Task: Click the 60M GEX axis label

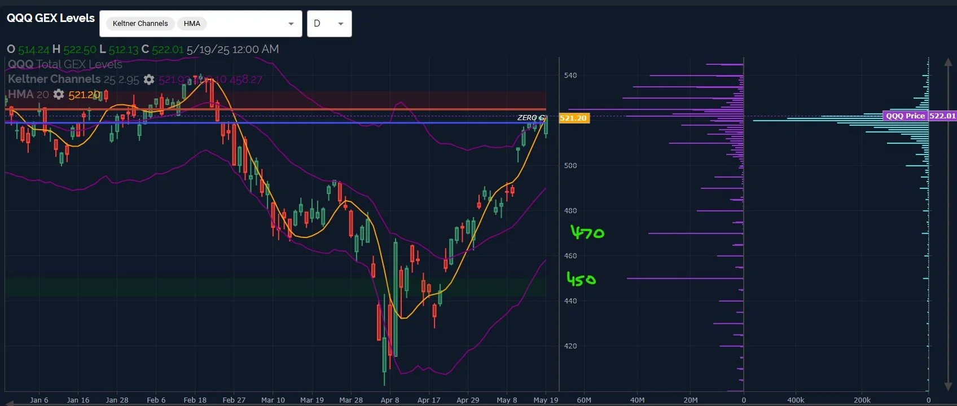Action: pos(584,400)
